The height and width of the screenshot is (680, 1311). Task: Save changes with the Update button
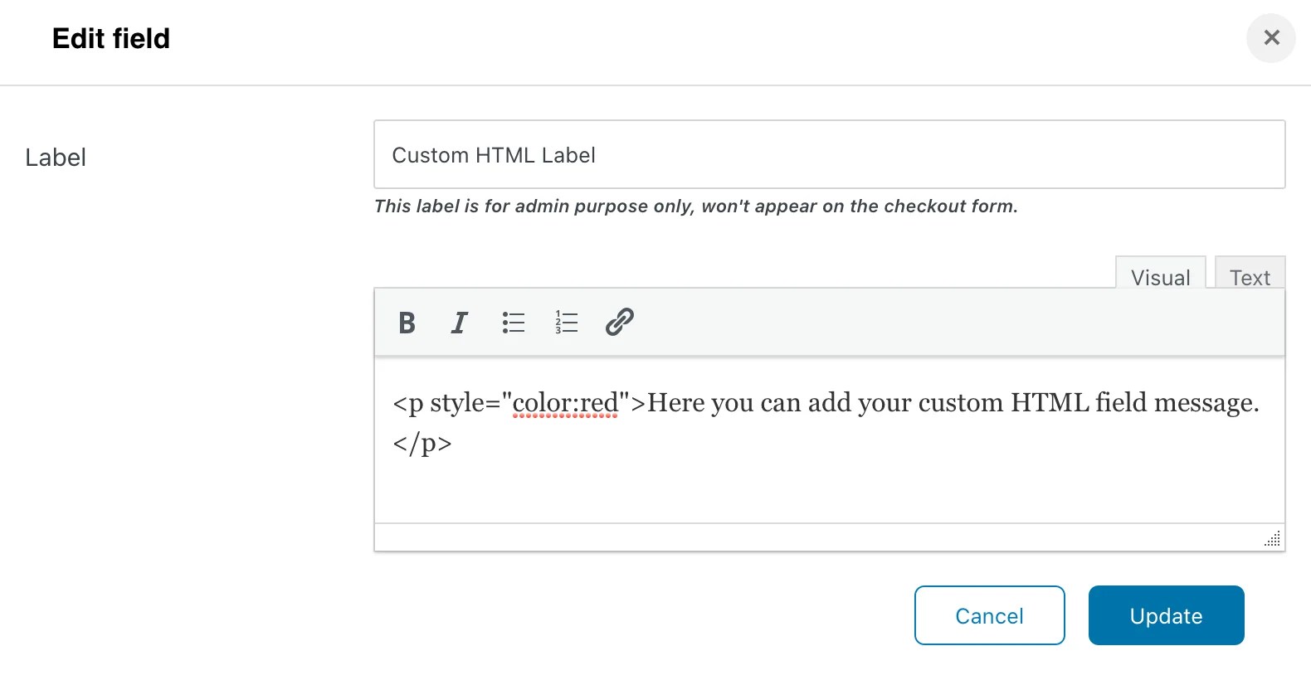click(1166, 615)
